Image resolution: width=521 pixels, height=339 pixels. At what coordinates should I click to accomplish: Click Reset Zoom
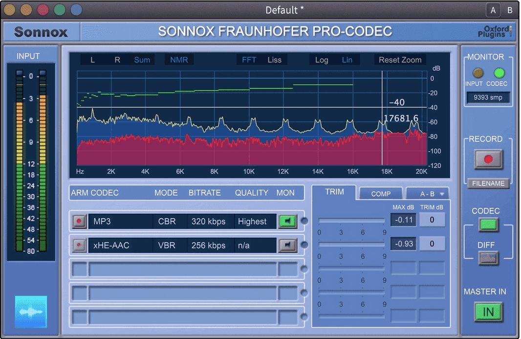pos(400,60)
